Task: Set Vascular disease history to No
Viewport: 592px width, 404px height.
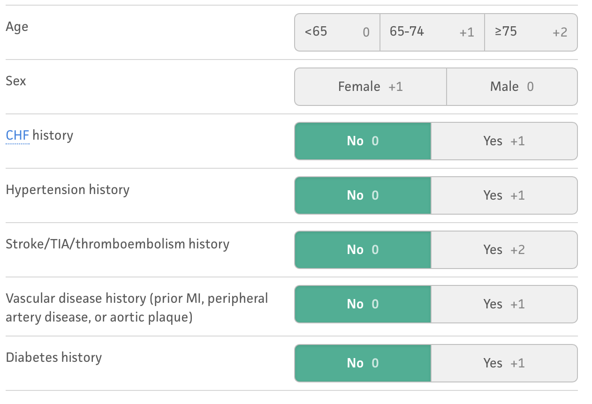Action: pyautogui.click(x=363, y=304)
